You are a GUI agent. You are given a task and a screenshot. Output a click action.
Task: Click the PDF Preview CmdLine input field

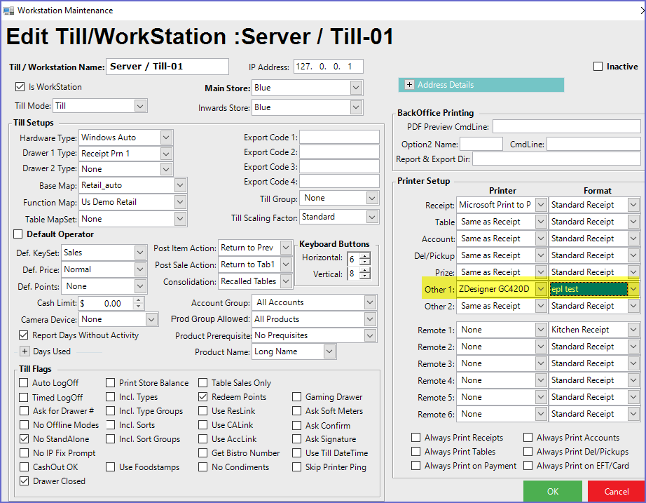(566, 126)
